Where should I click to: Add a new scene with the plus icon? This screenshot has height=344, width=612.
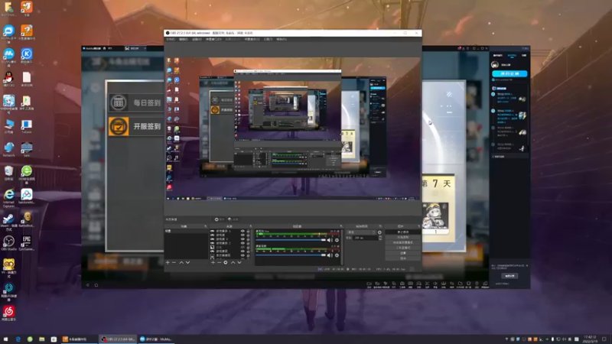tap(168, 262)
